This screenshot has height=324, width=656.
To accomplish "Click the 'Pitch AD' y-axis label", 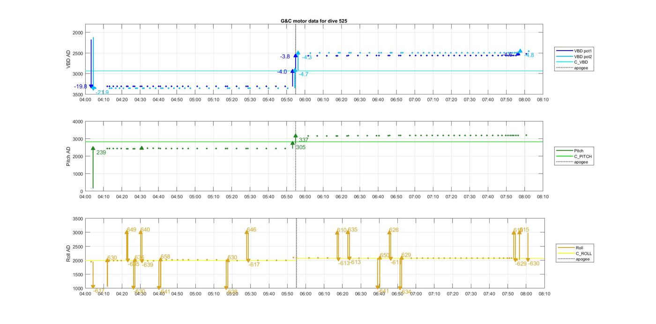I will tap(68, 156).
